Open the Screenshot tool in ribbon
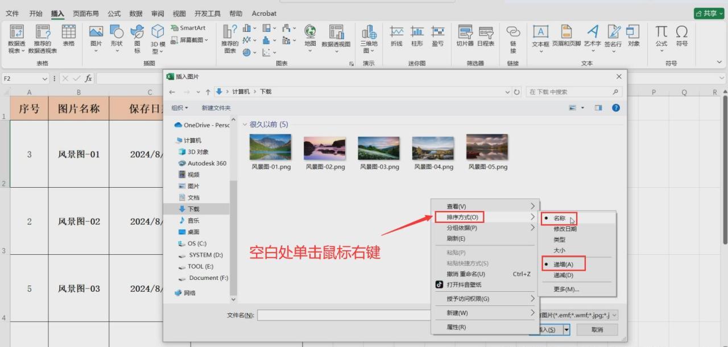Screen dimensions: 728x347 click(x=189, y=40)
